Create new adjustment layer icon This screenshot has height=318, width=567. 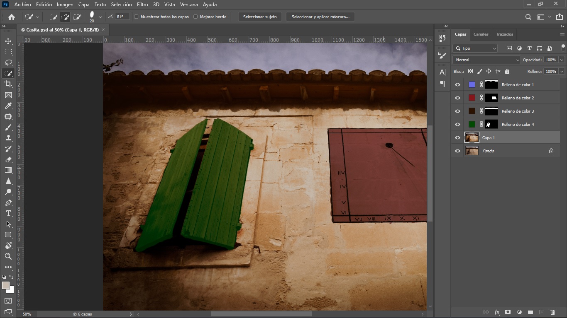tap(519, 312)
